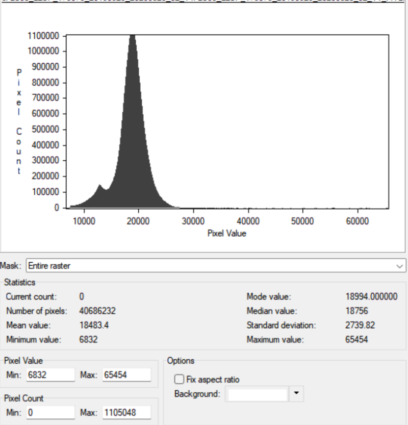Click the Background color swatch box
This screenshot has width=408, height=425.
pyautogui.click(x=257, y=394)
